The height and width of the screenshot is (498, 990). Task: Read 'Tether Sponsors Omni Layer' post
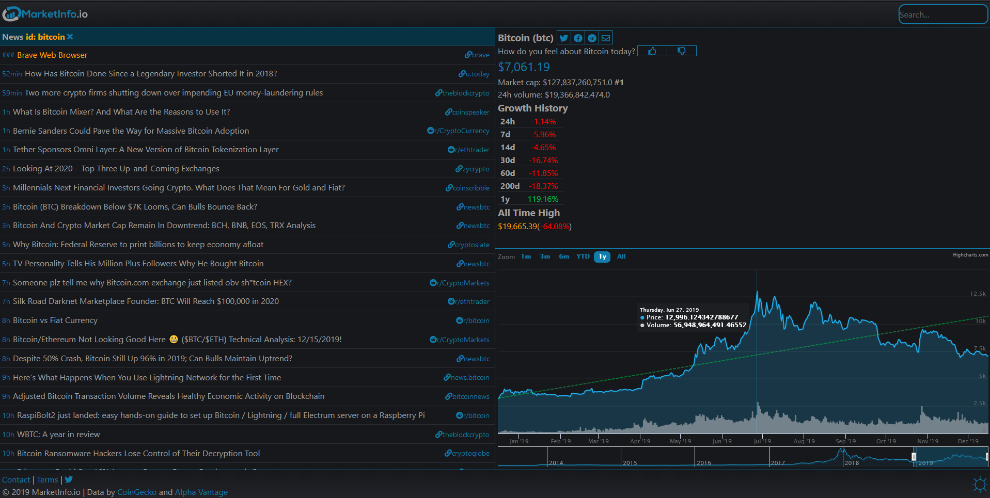pos(146,150)
